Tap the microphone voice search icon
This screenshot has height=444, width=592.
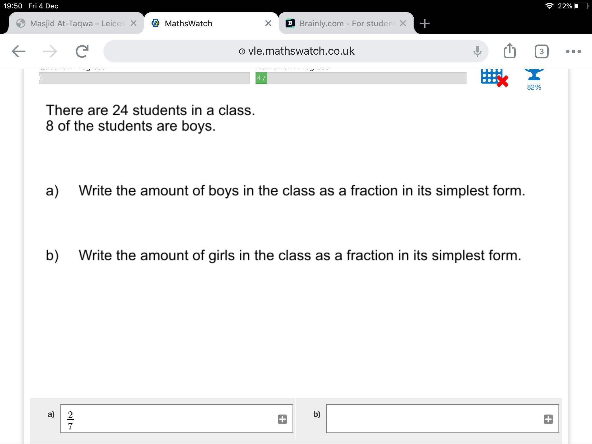coord(477,51)
